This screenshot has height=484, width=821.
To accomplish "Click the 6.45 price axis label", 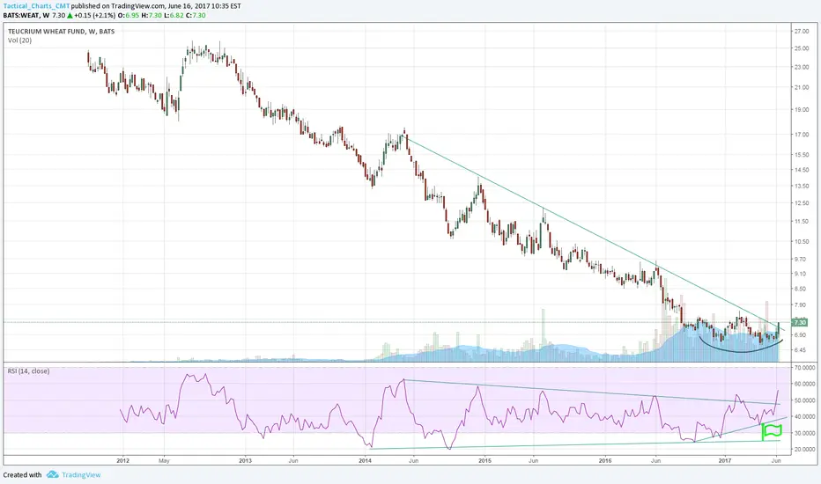I will click(800, 350).
